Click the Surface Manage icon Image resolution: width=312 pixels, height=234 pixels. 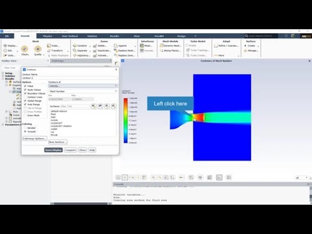click(x=246, y=51)
